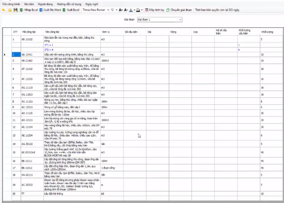Click Nhập Excel import button

[x=29, y=10]
